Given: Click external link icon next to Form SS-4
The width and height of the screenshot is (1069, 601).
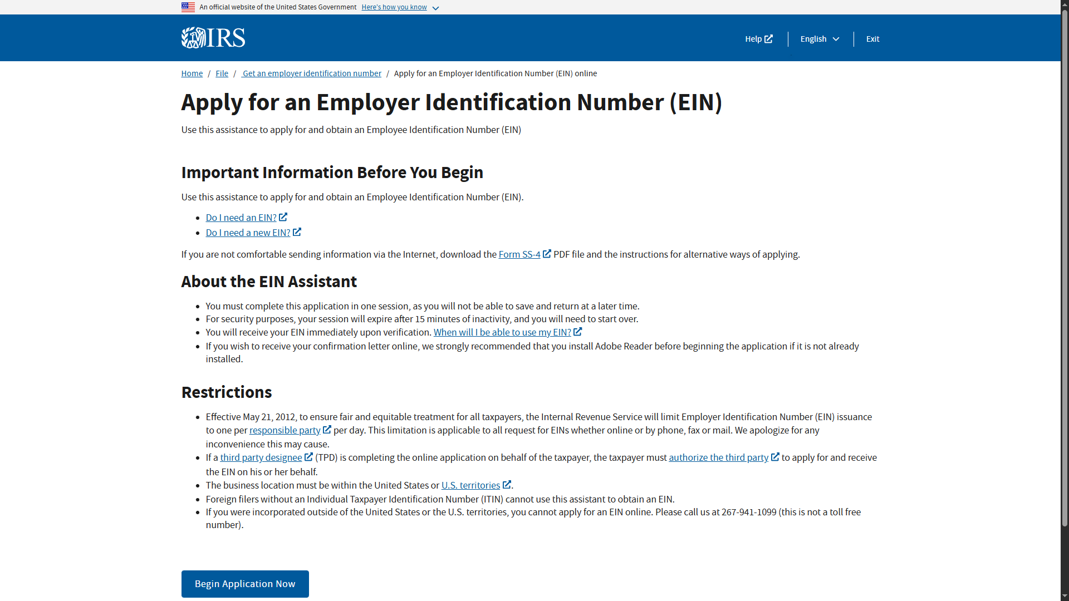Looking at the screenshot, I should click(547, 253).
